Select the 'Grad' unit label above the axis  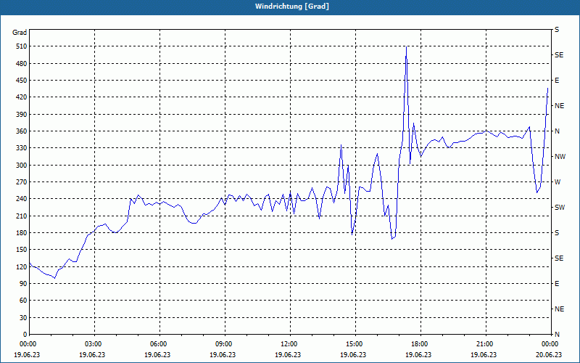click(20, 33)
